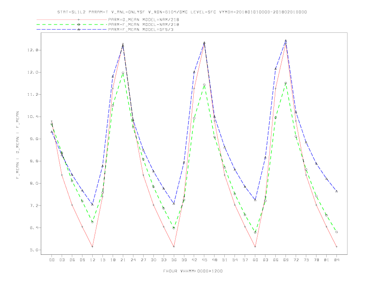
Task: Click the x-axis title FHOUR VHHMM: 0000>1200
Action: [x=193, y=271]
